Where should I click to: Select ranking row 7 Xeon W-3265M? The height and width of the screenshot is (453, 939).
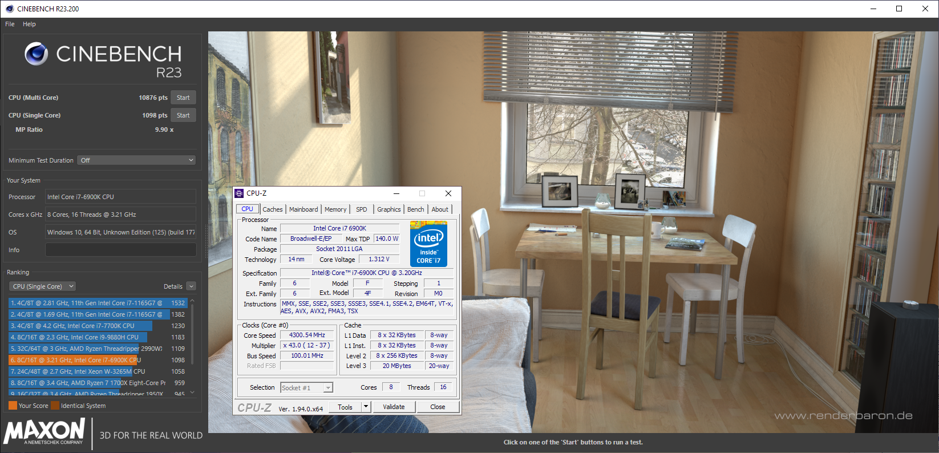click(98, 371)
